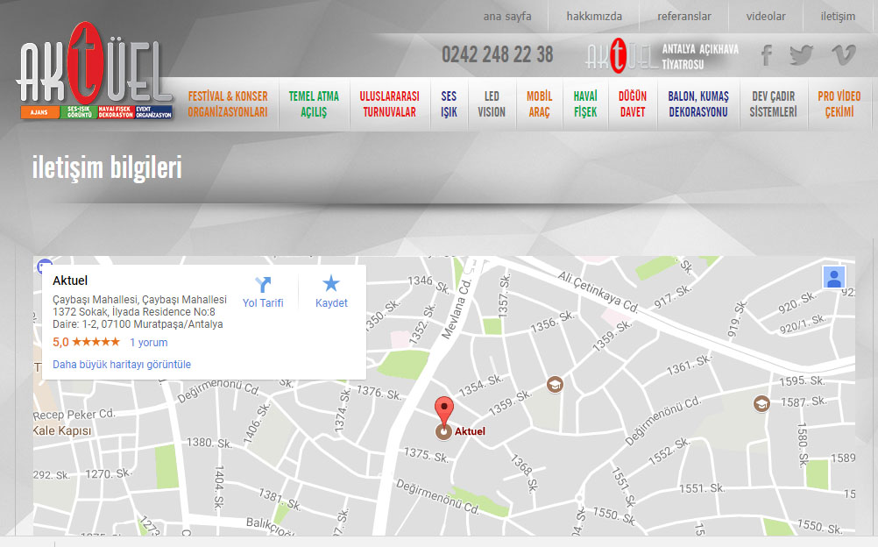878x547 pixels.
Task: Open Dev Çadır Sistemleri category
Action: 774,104
